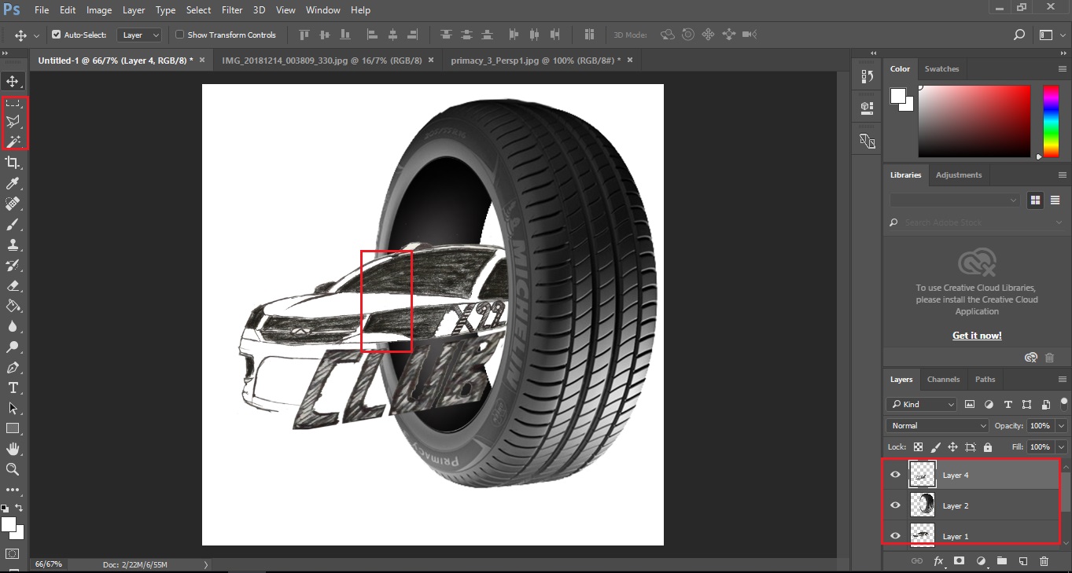
Task: Toggle lock transparent pixels
Action: pos(918,446)
